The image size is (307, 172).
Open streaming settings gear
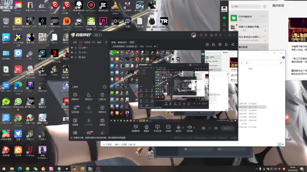(216, 128)
